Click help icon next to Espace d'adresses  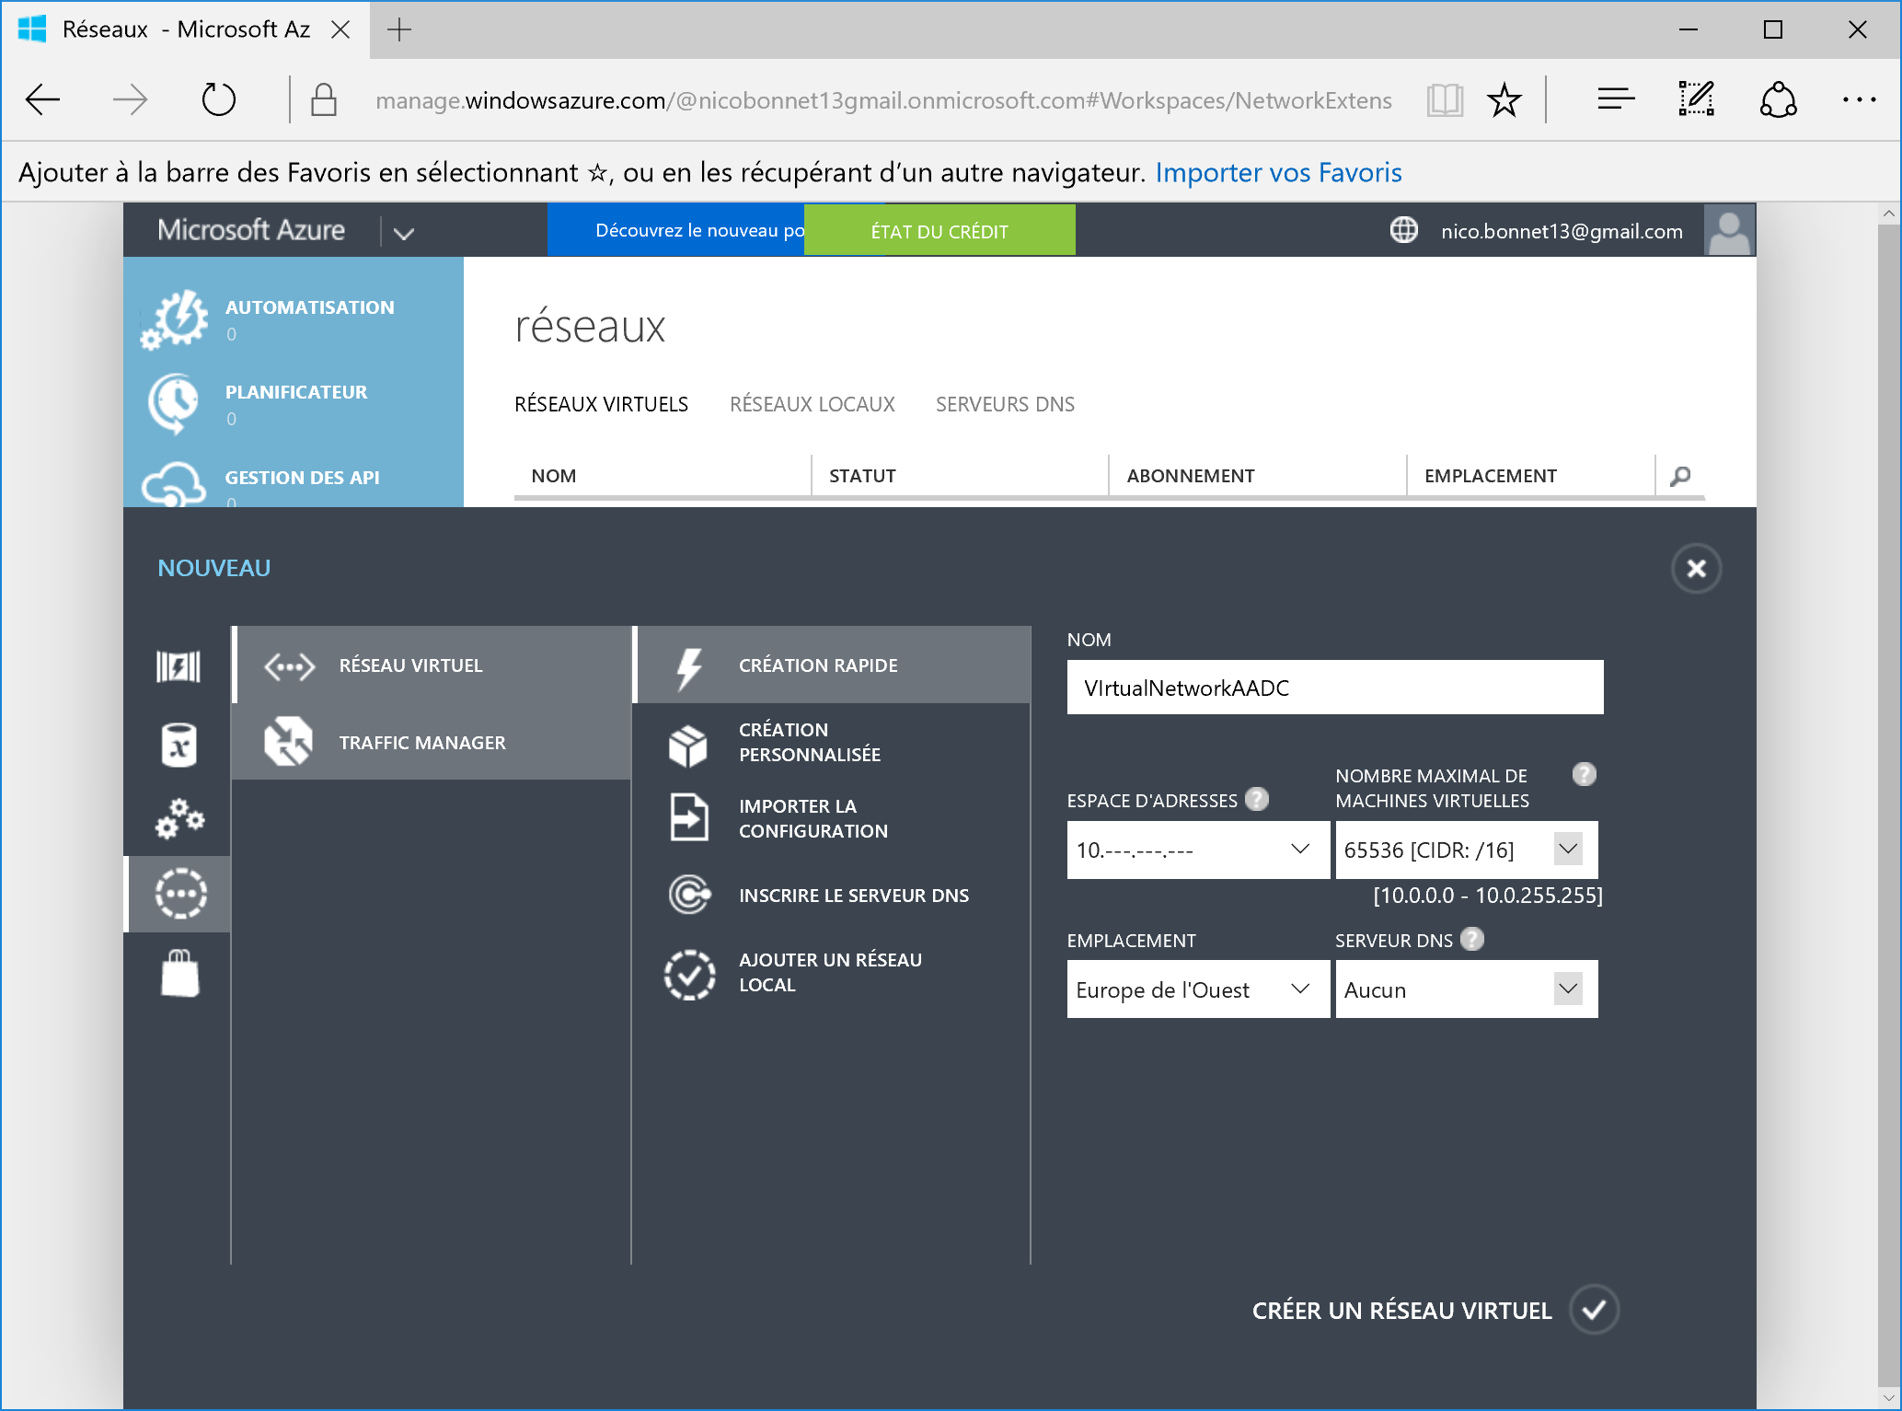(1256, 799)
